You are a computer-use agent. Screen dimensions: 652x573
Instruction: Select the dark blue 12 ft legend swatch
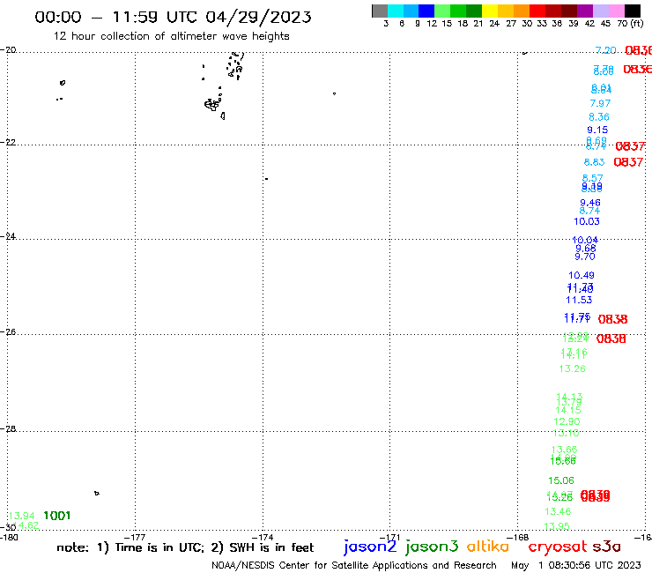[426, 11]
